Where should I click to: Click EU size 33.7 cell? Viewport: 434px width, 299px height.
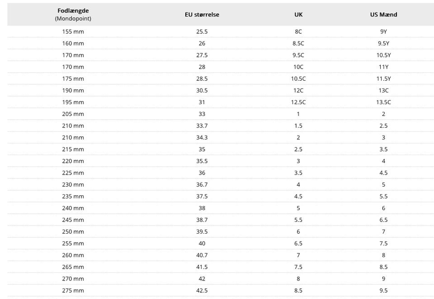[202, 126]
